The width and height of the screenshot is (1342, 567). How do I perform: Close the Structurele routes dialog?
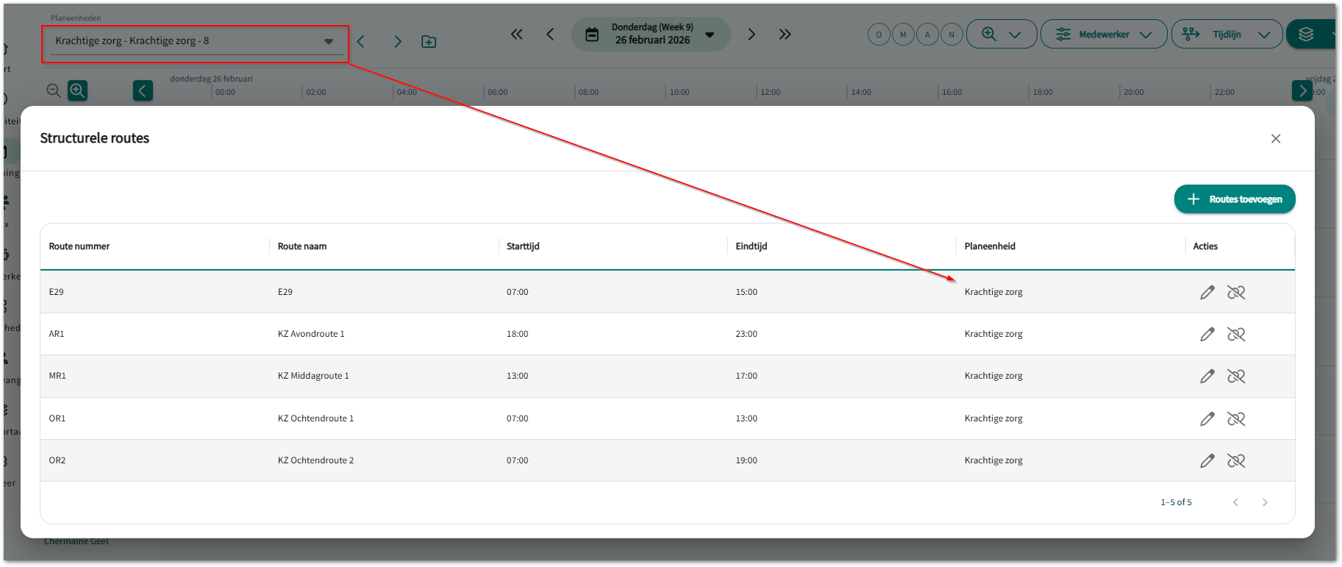pyautogui.click(x=1276, y=139)
